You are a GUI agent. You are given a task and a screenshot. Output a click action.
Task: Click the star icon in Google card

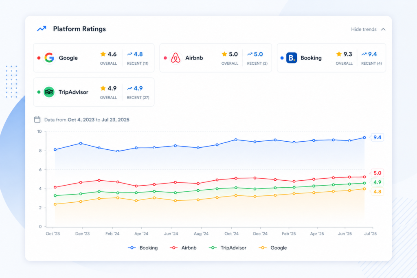103,54
